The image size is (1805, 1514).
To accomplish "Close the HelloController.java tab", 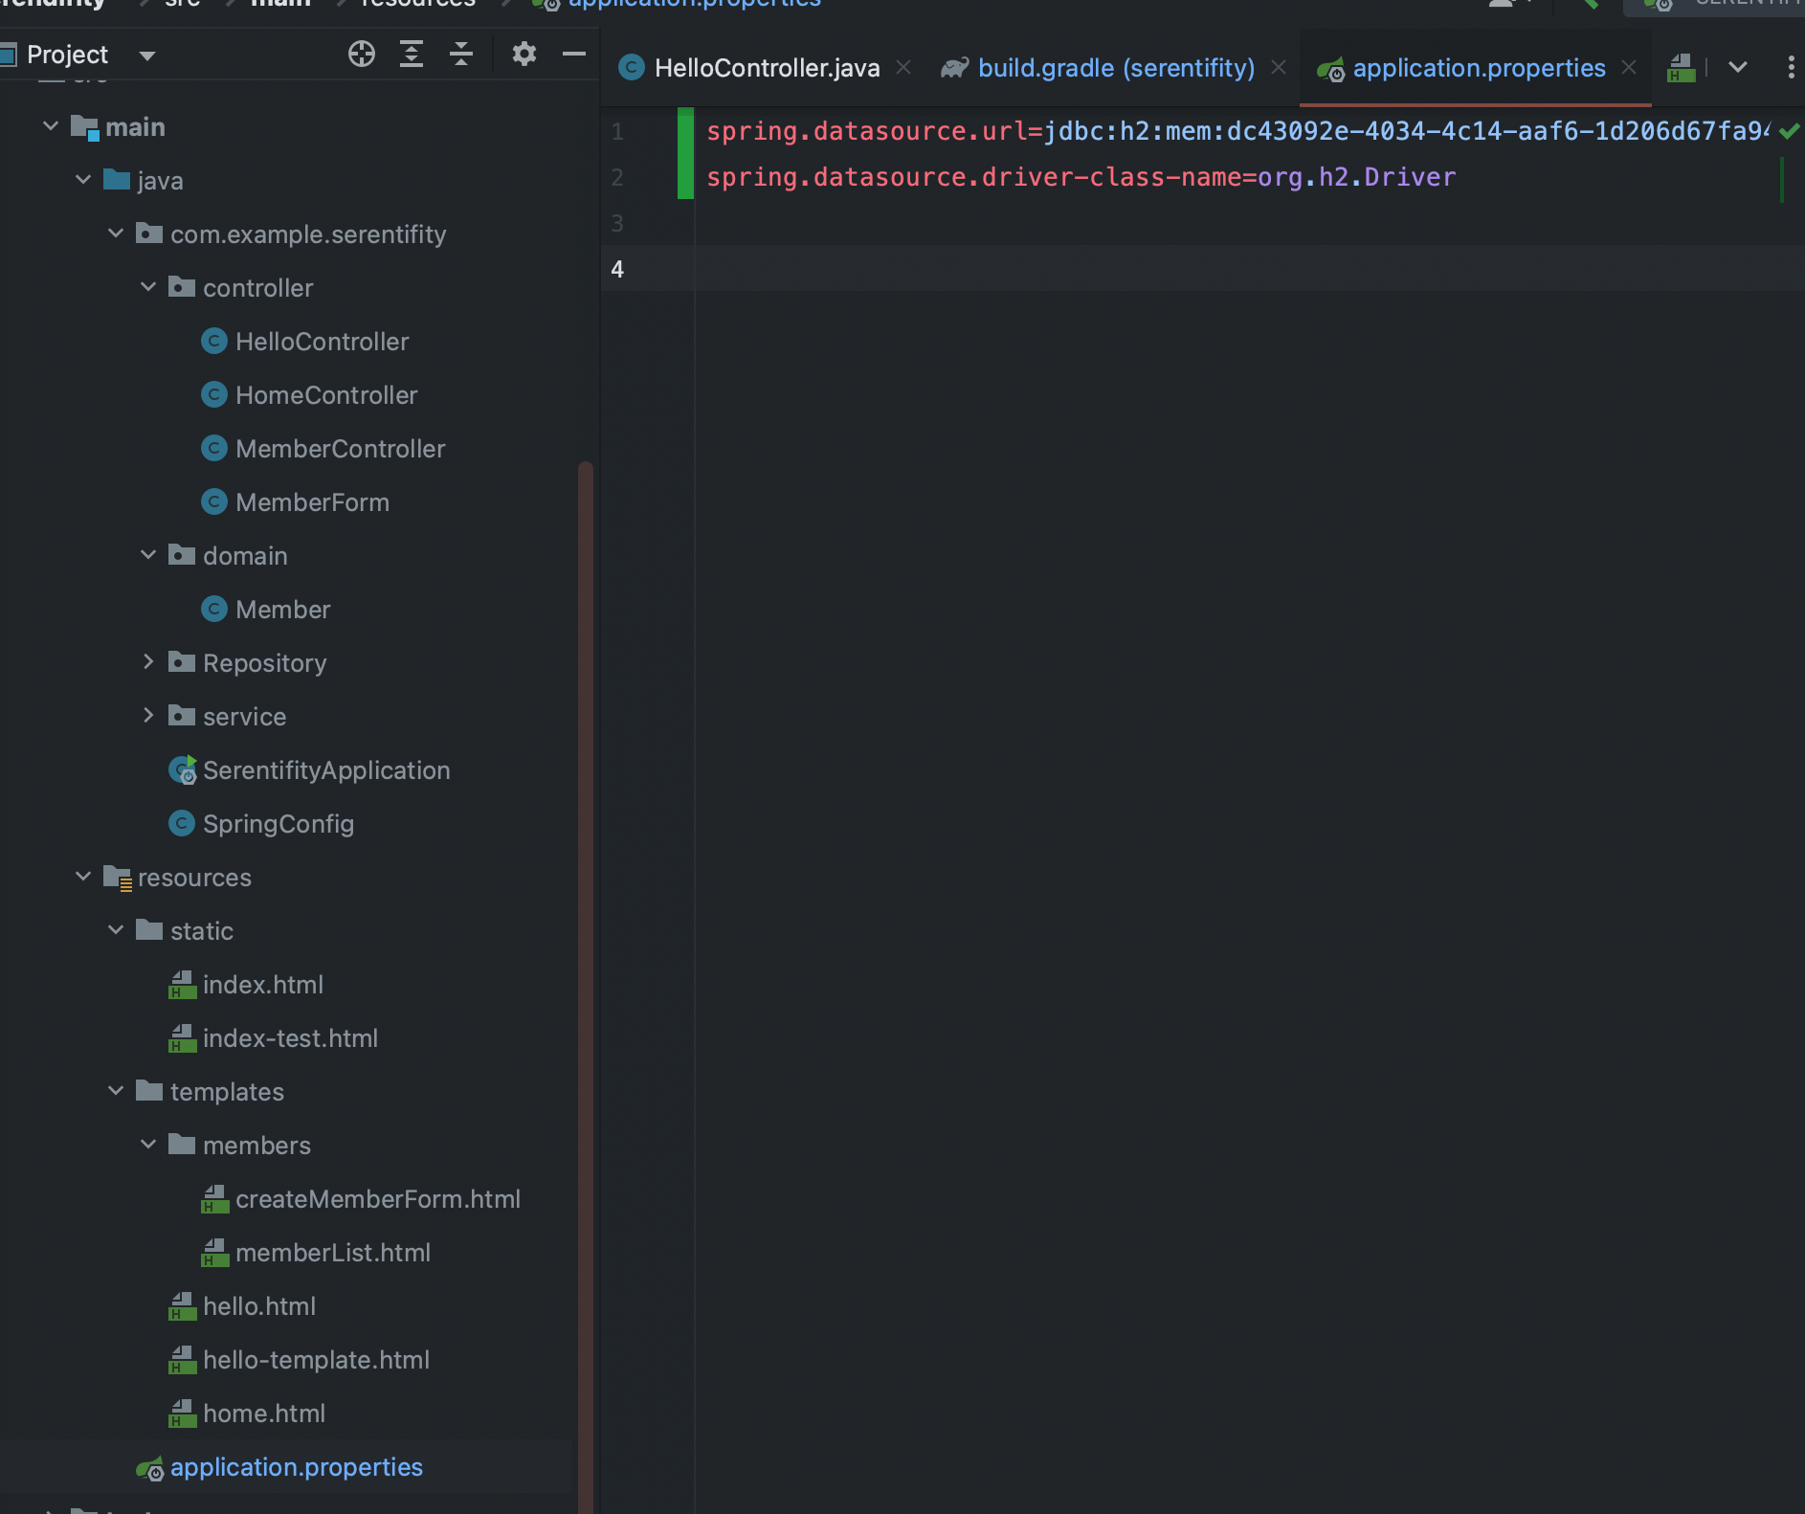I will click(903, 68).
